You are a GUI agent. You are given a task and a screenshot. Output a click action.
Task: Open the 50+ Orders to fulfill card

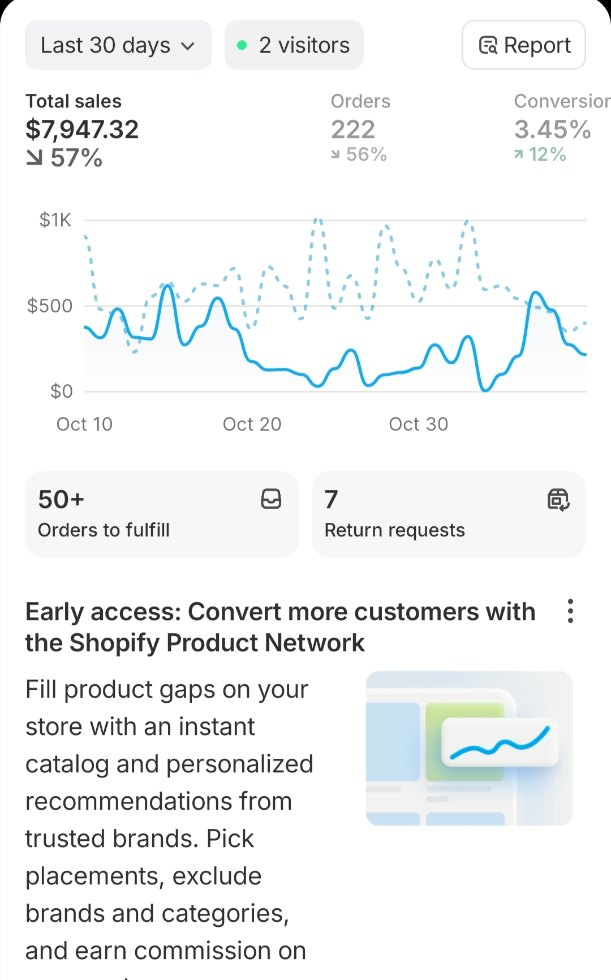(x=161, y=514)
